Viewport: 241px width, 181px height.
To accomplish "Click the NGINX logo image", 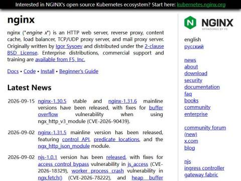I will pyautogui.click(x=208, y=23).
